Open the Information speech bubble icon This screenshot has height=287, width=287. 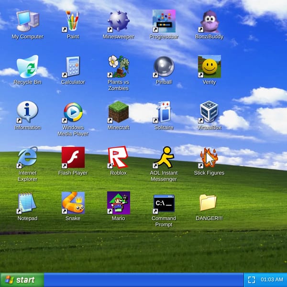27,112
